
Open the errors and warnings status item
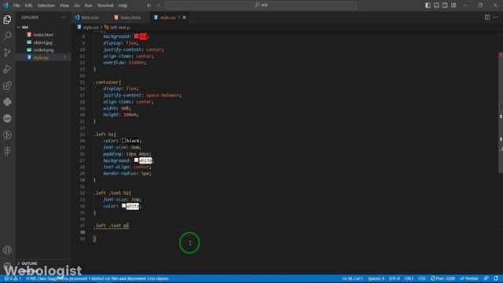[x=13, y=278]
